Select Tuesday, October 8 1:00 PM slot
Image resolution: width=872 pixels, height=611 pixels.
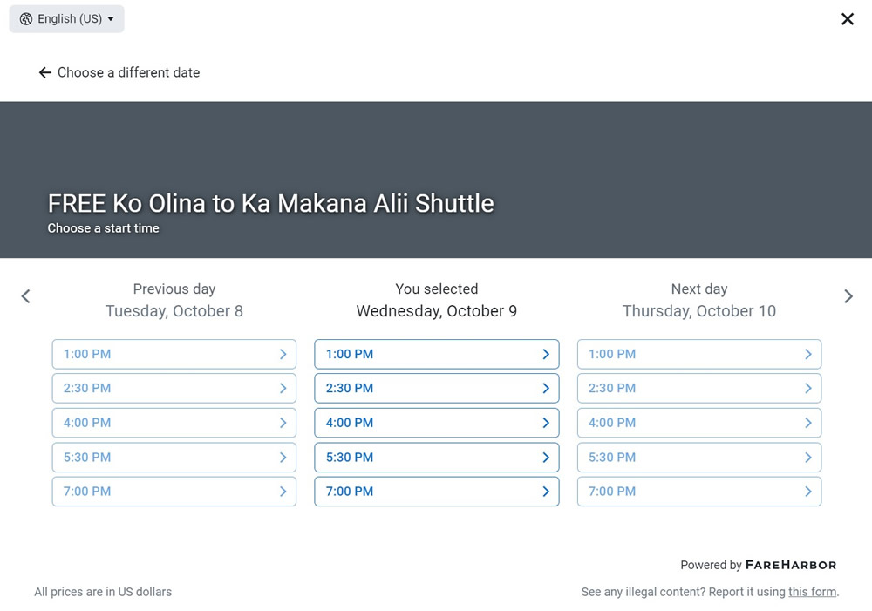pyautogui.click(x=174, y=354)
